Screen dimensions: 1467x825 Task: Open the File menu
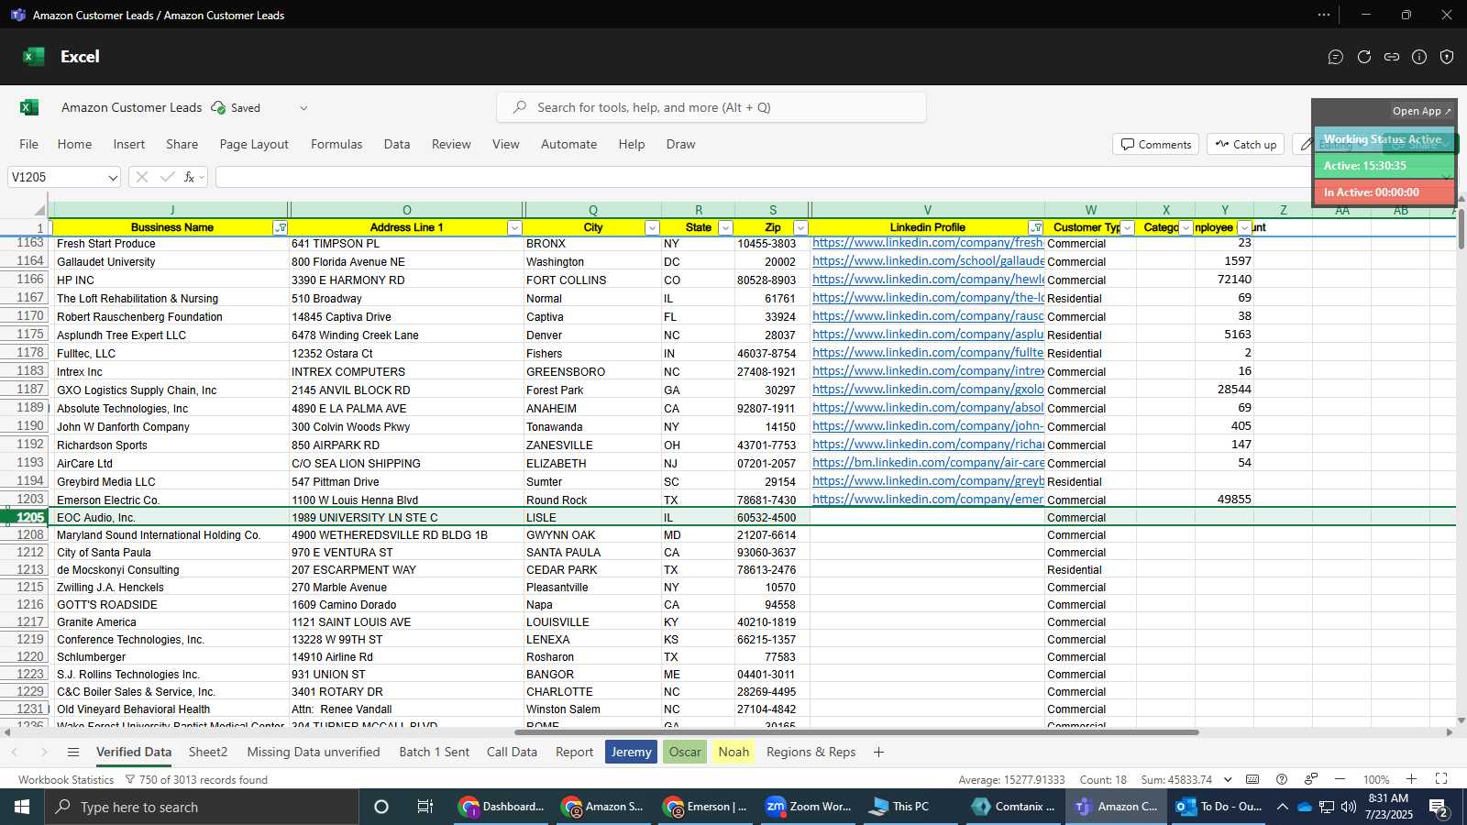[29, 144]
